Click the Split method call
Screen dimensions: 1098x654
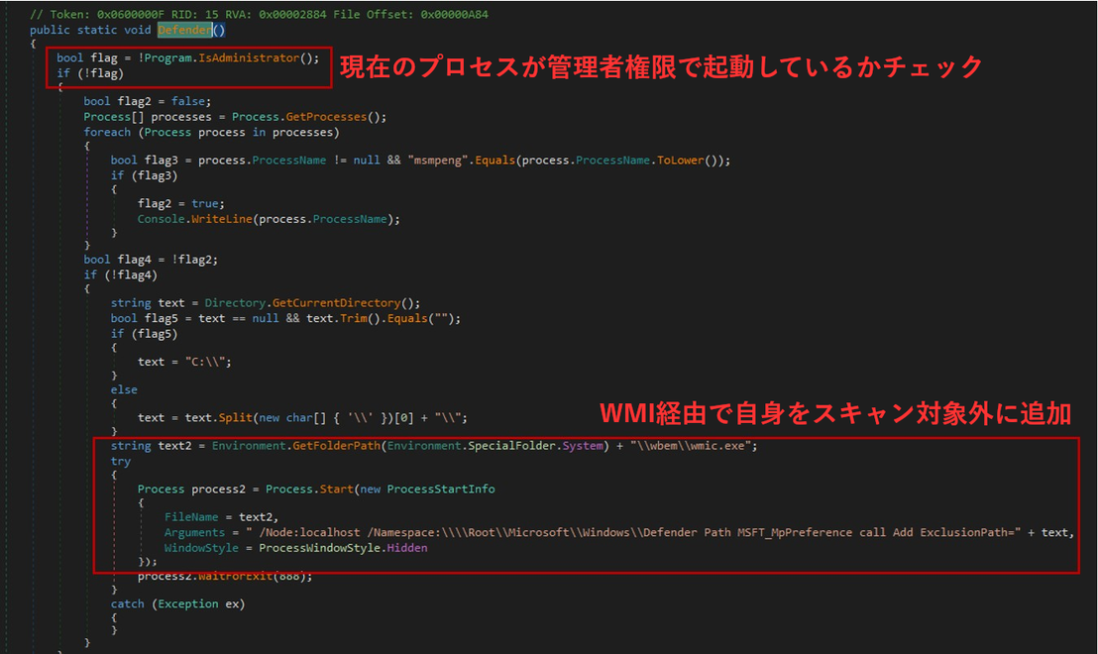(x=235, y=418)
